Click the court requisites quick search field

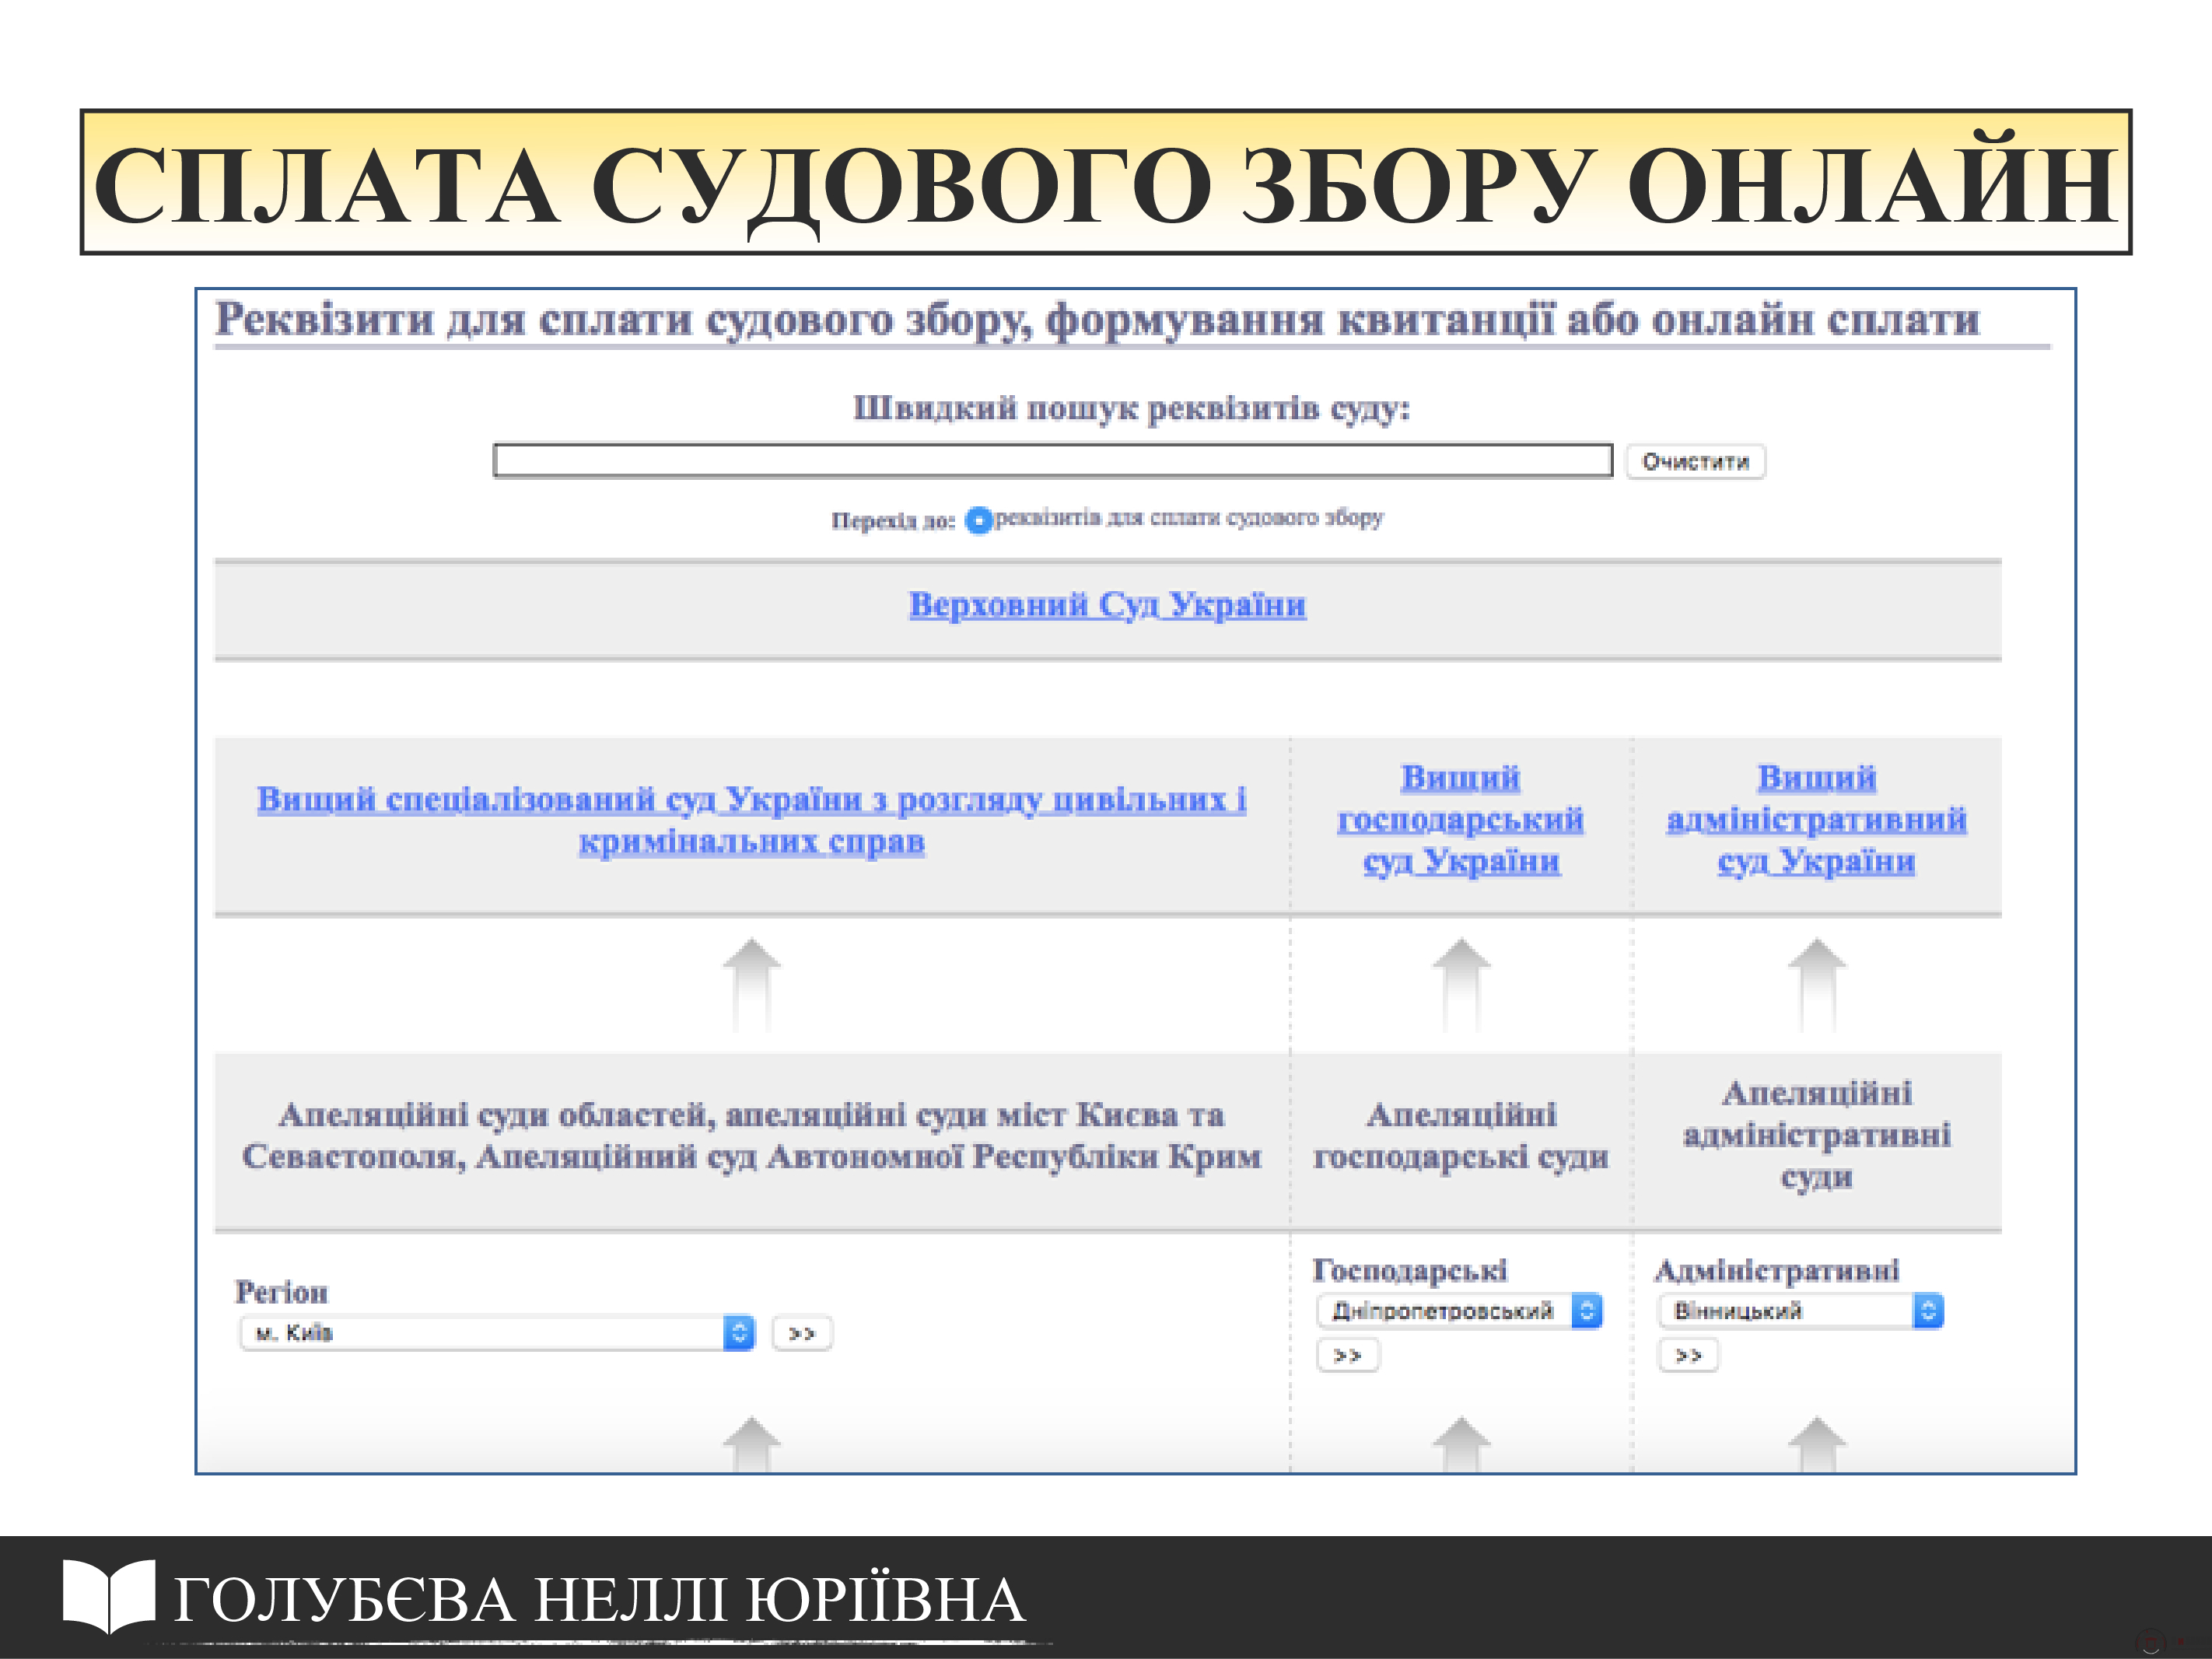[1052, 461]
